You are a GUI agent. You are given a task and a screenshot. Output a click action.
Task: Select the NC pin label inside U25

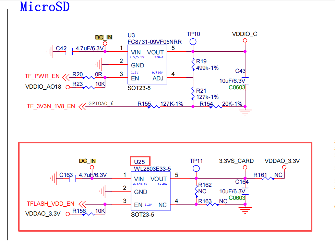pyautogui.click(x=163, y=205)
